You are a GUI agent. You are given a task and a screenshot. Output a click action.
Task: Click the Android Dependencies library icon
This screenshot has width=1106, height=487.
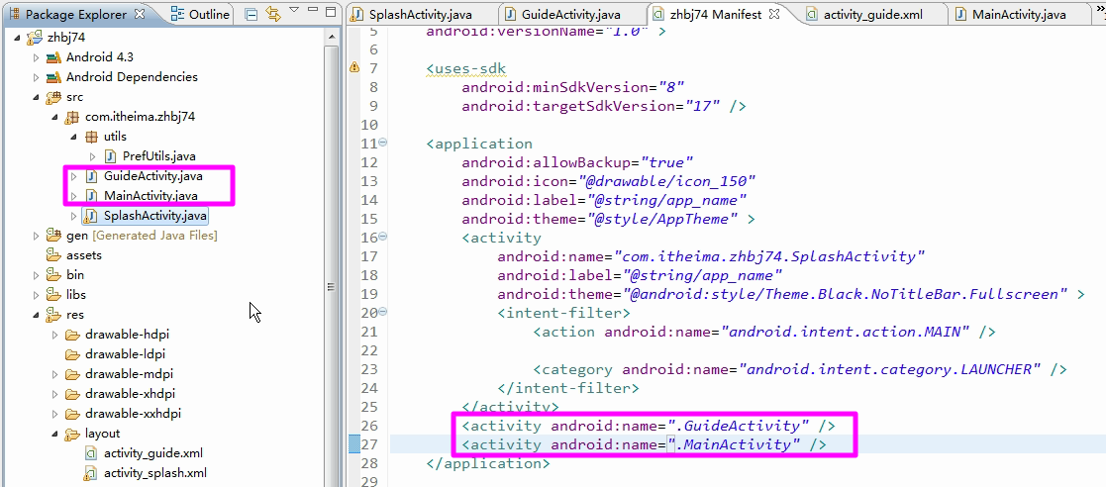(x=53, y=77)
